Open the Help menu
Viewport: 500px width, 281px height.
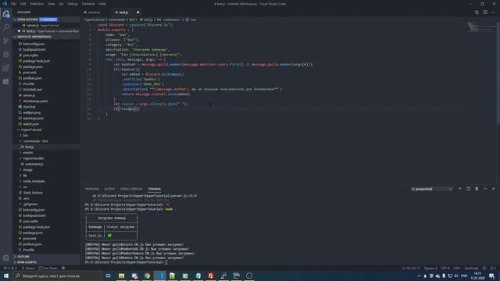pyautogui.click(x=102, y=4)
